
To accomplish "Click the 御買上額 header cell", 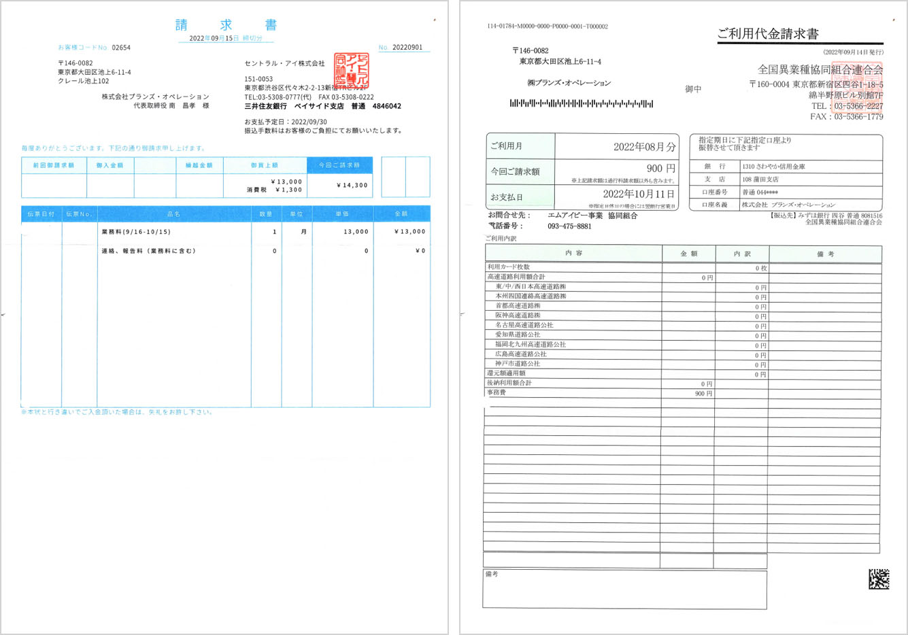I will [x=265, y=165].
